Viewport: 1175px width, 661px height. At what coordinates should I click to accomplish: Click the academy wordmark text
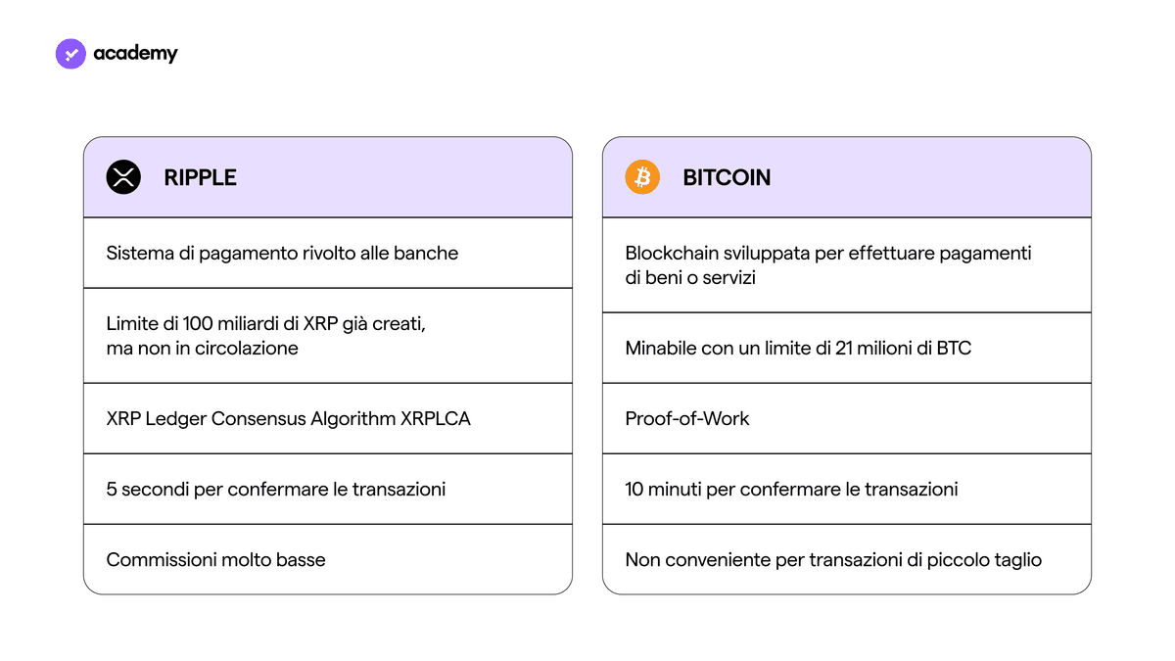135,54
